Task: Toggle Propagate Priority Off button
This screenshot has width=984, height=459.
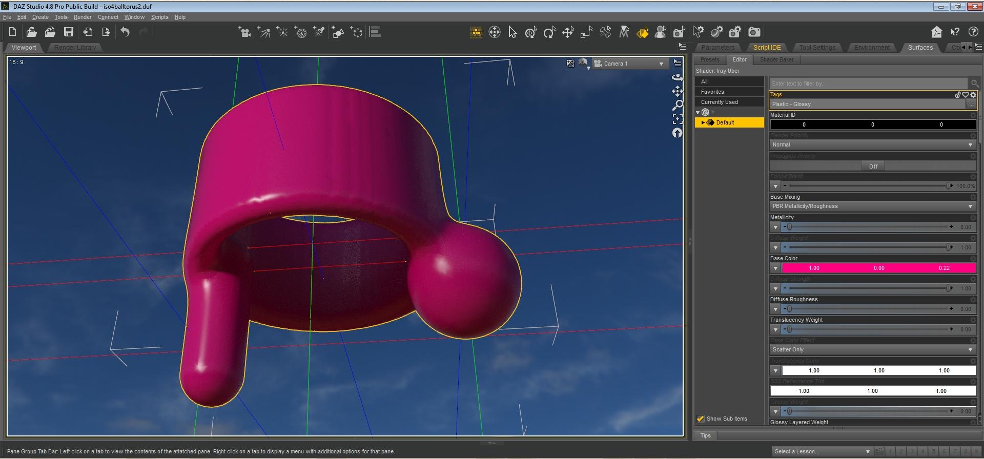Action: coord(873,166)
